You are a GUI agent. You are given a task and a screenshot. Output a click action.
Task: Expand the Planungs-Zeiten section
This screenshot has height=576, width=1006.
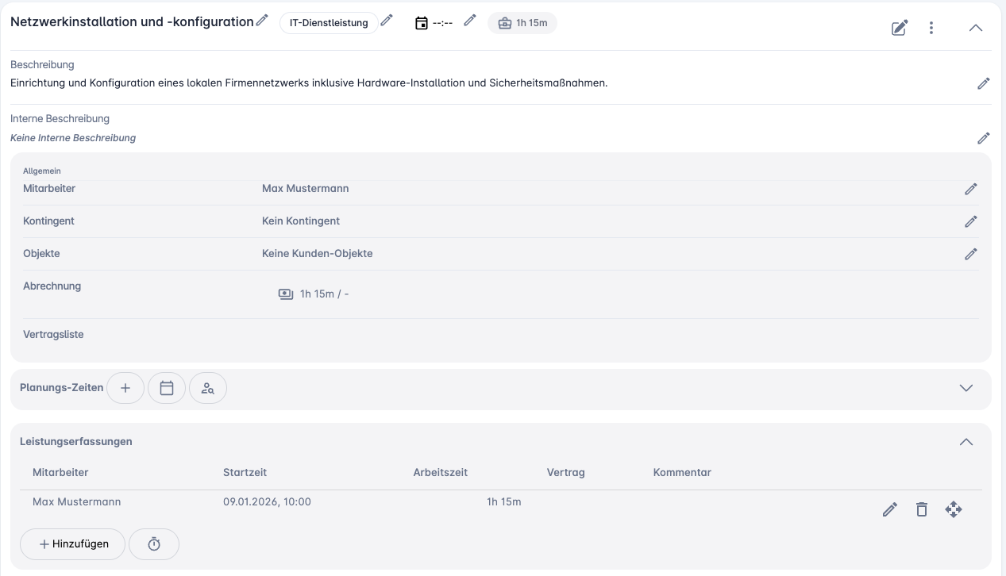point(966,388)
